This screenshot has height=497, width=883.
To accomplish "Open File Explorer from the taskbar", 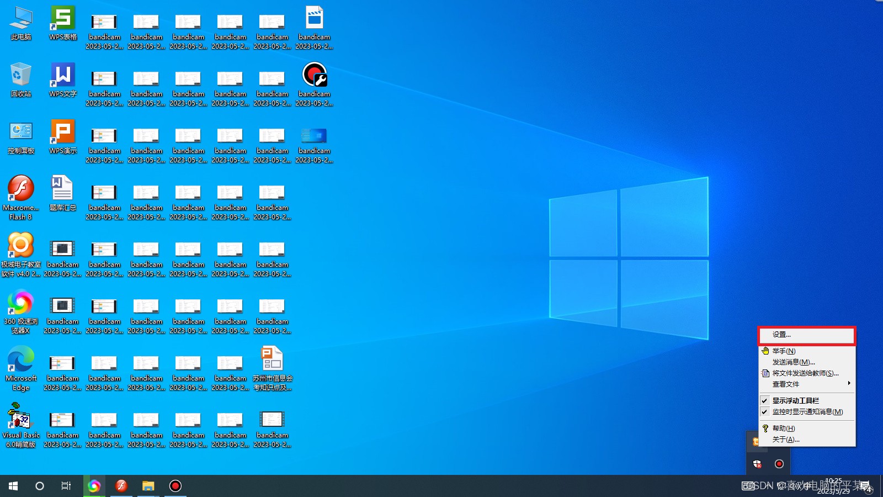I will click(x=148, y=486).
